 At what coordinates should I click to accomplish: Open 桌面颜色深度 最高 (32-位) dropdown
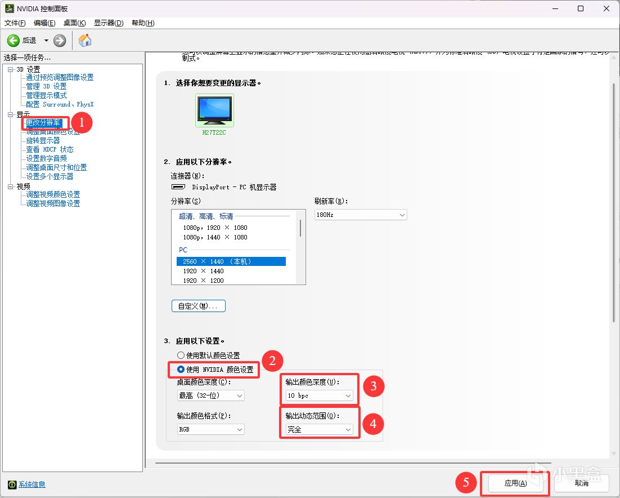coord(211,395)
